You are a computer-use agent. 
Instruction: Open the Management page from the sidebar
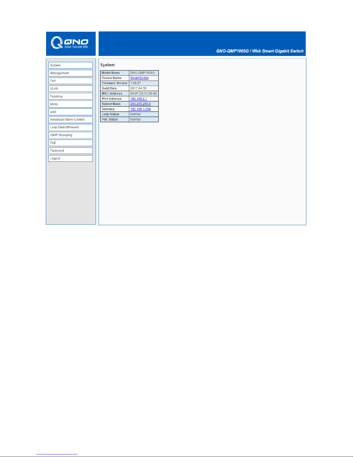click(70, 73)
